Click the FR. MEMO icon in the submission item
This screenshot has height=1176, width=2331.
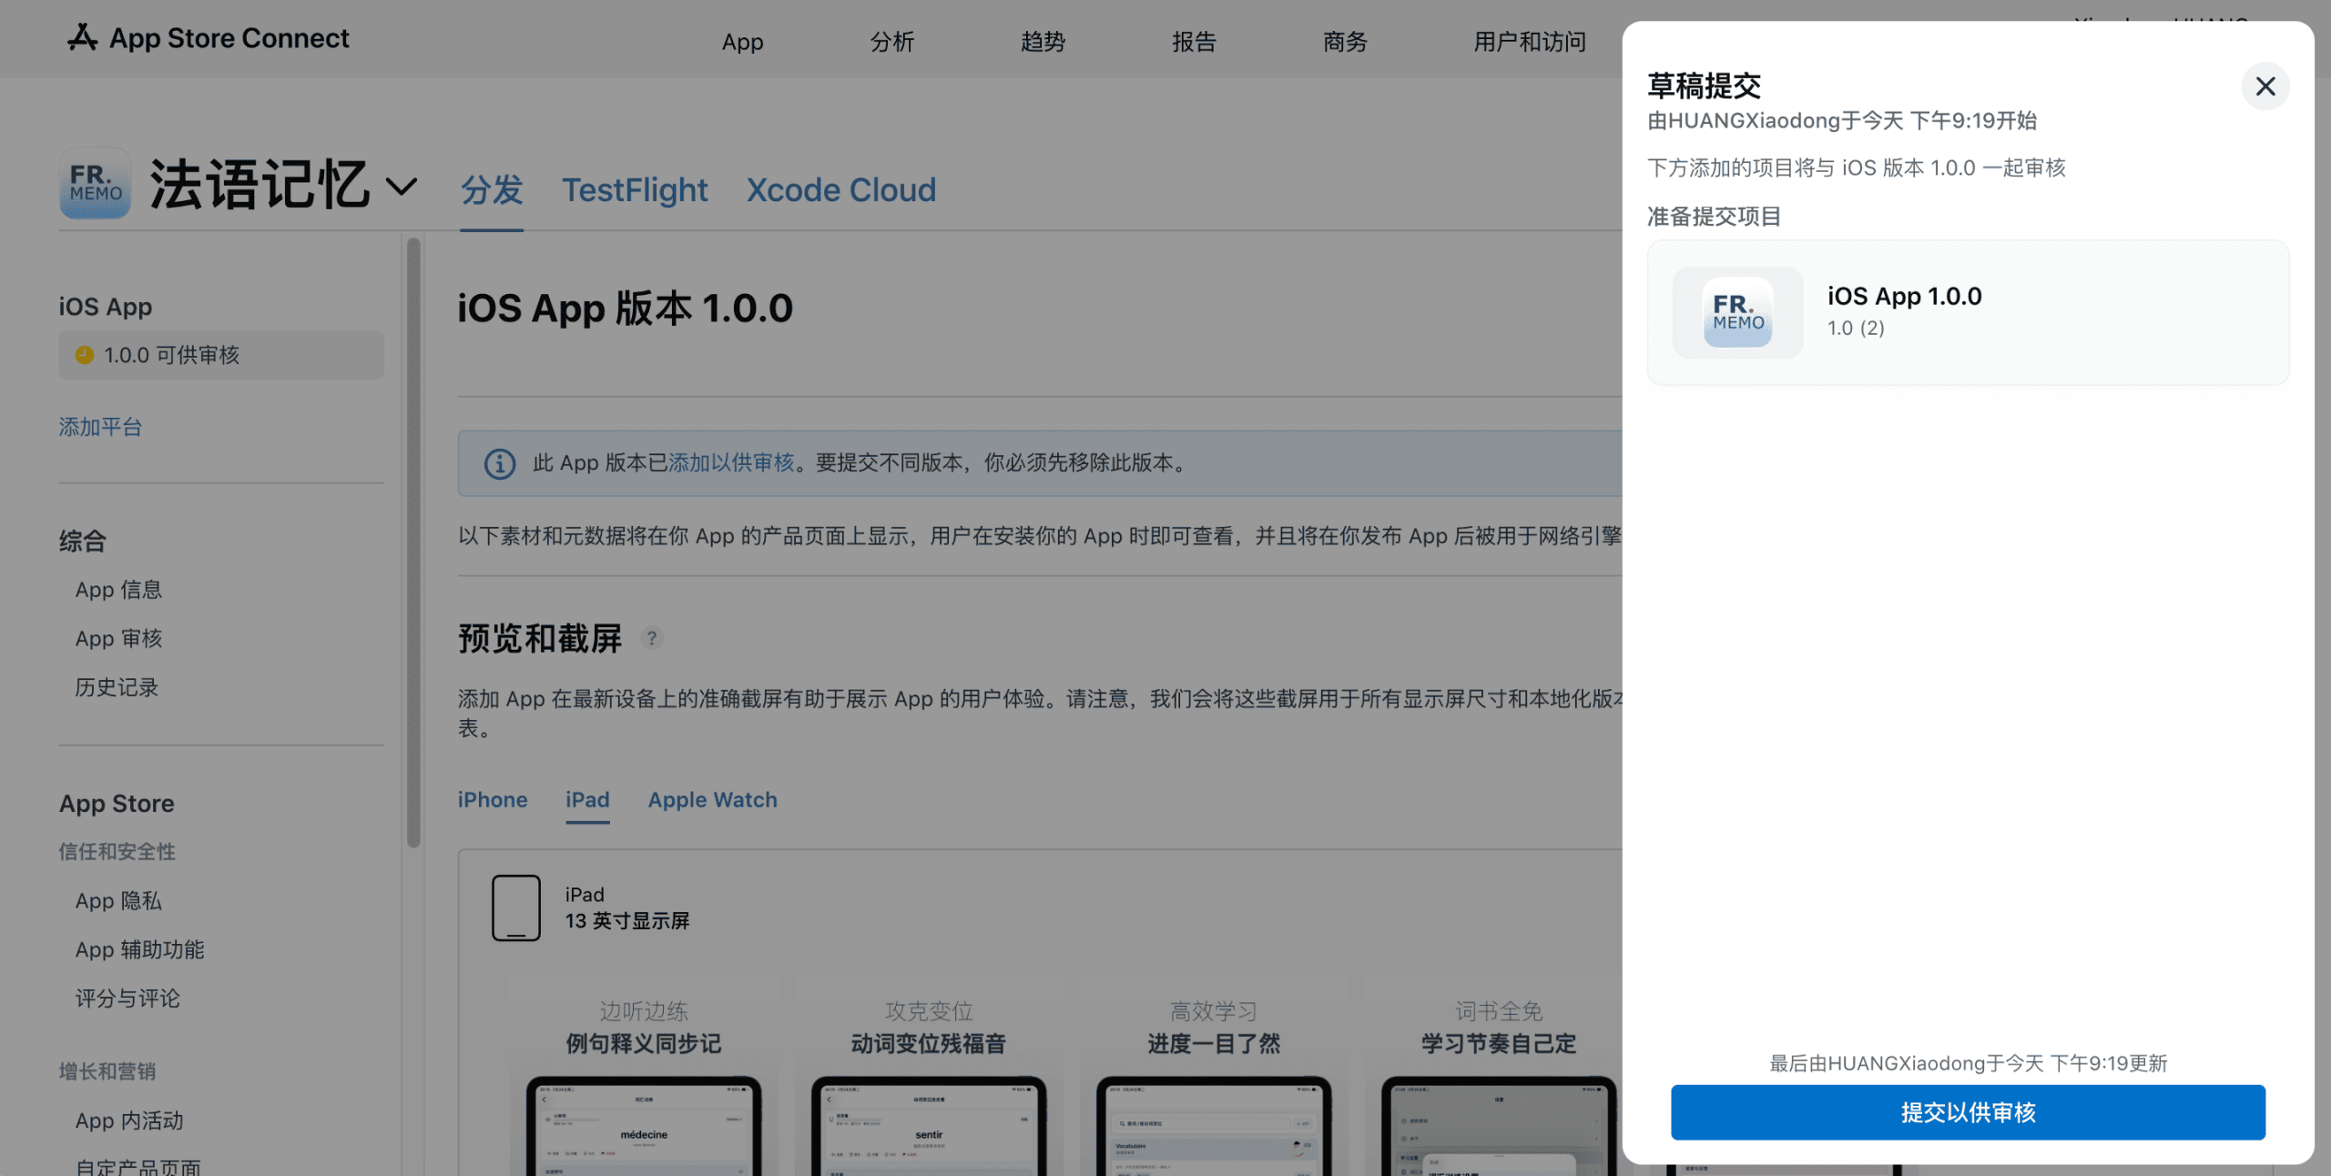coord(1737,312)
